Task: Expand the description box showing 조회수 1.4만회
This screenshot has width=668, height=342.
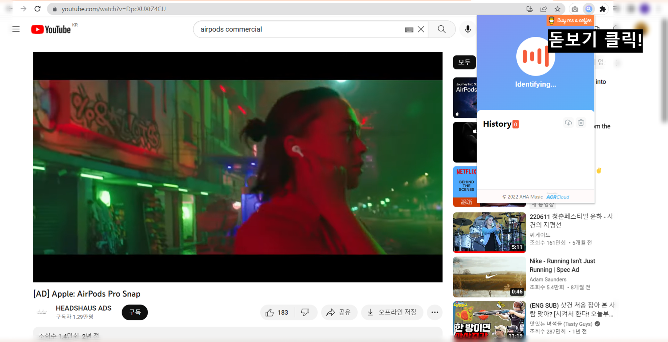Action: click(237, 334)
